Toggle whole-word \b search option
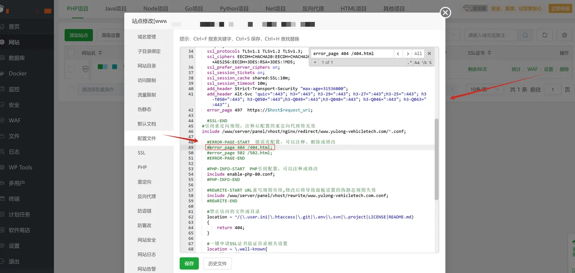Screen dimensions: 575x273 424,63
